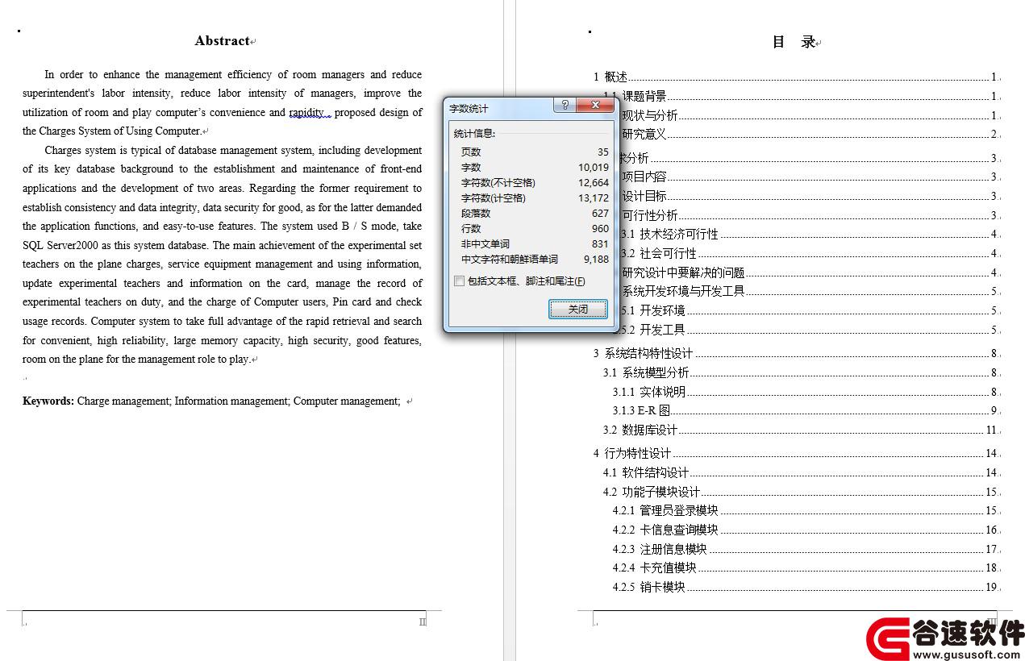1025x661 pixels.
Task: Click the word 'rapidity' with blue underline
Action: pyautogui.click(x=307, y=112)
